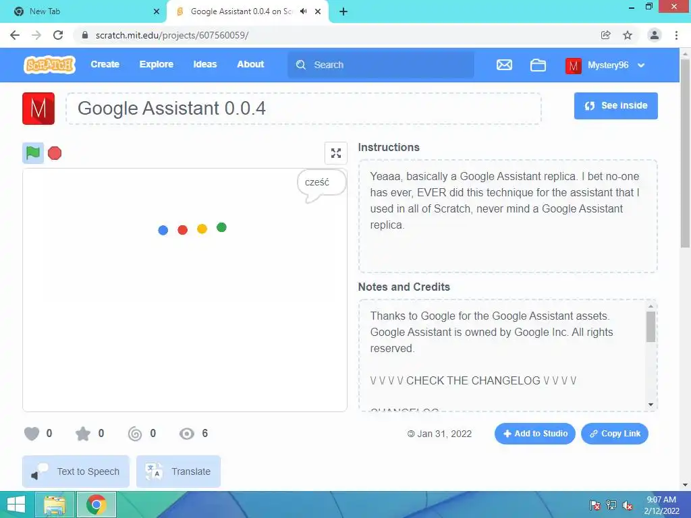Open the My Stuff folder icon
691x518 pixels.
538,65
